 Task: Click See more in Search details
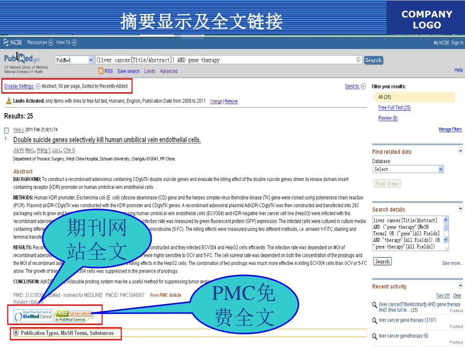452,263
